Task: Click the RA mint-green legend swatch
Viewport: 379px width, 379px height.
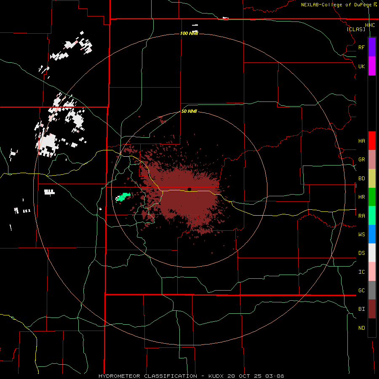Action: [372, 216]
